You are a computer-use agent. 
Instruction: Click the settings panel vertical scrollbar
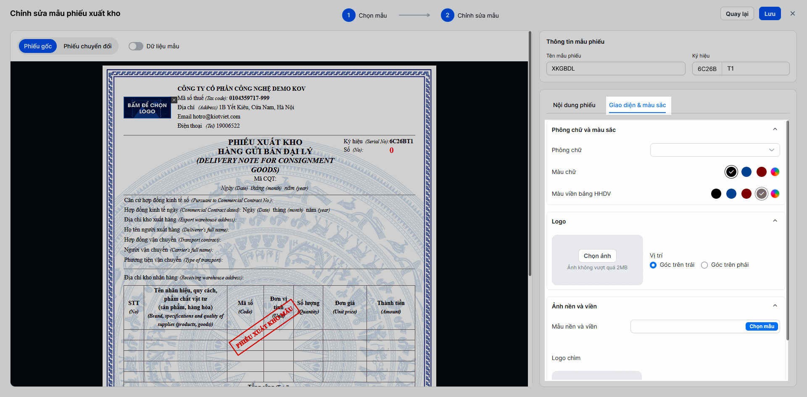pyautogui.click(x=787, y=230)
